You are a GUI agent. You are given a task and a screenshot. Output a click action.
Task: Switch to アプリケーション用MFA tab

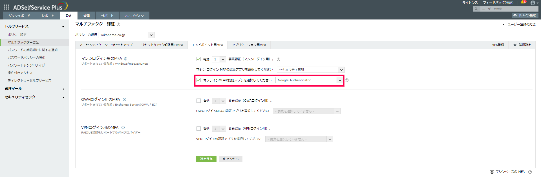(249, 45)
